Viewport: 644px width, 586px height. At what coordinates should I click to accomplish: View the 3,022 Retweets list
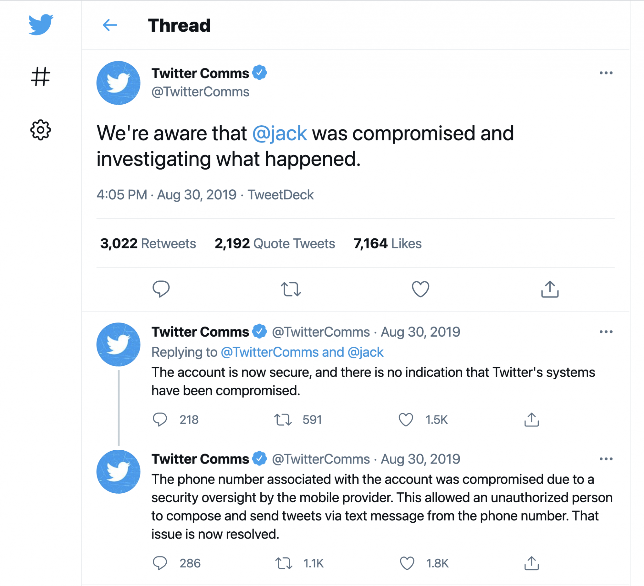(148, 243)
